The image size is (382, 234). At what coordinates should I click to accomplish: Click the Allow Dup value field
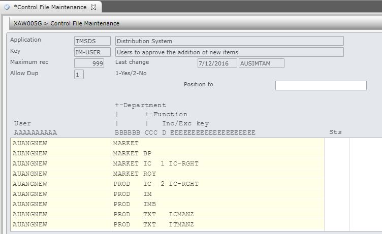coord(79,75)
